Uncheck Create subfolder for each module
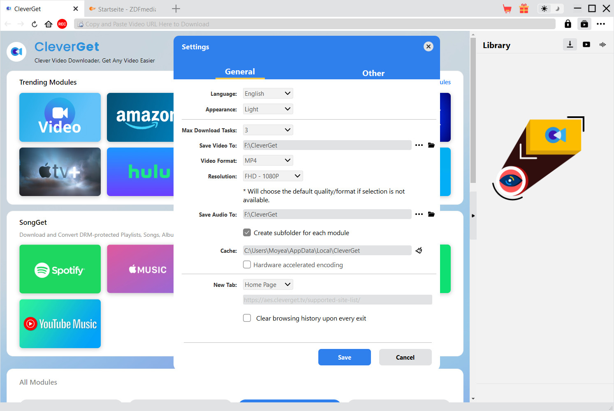 click(247, 232)
